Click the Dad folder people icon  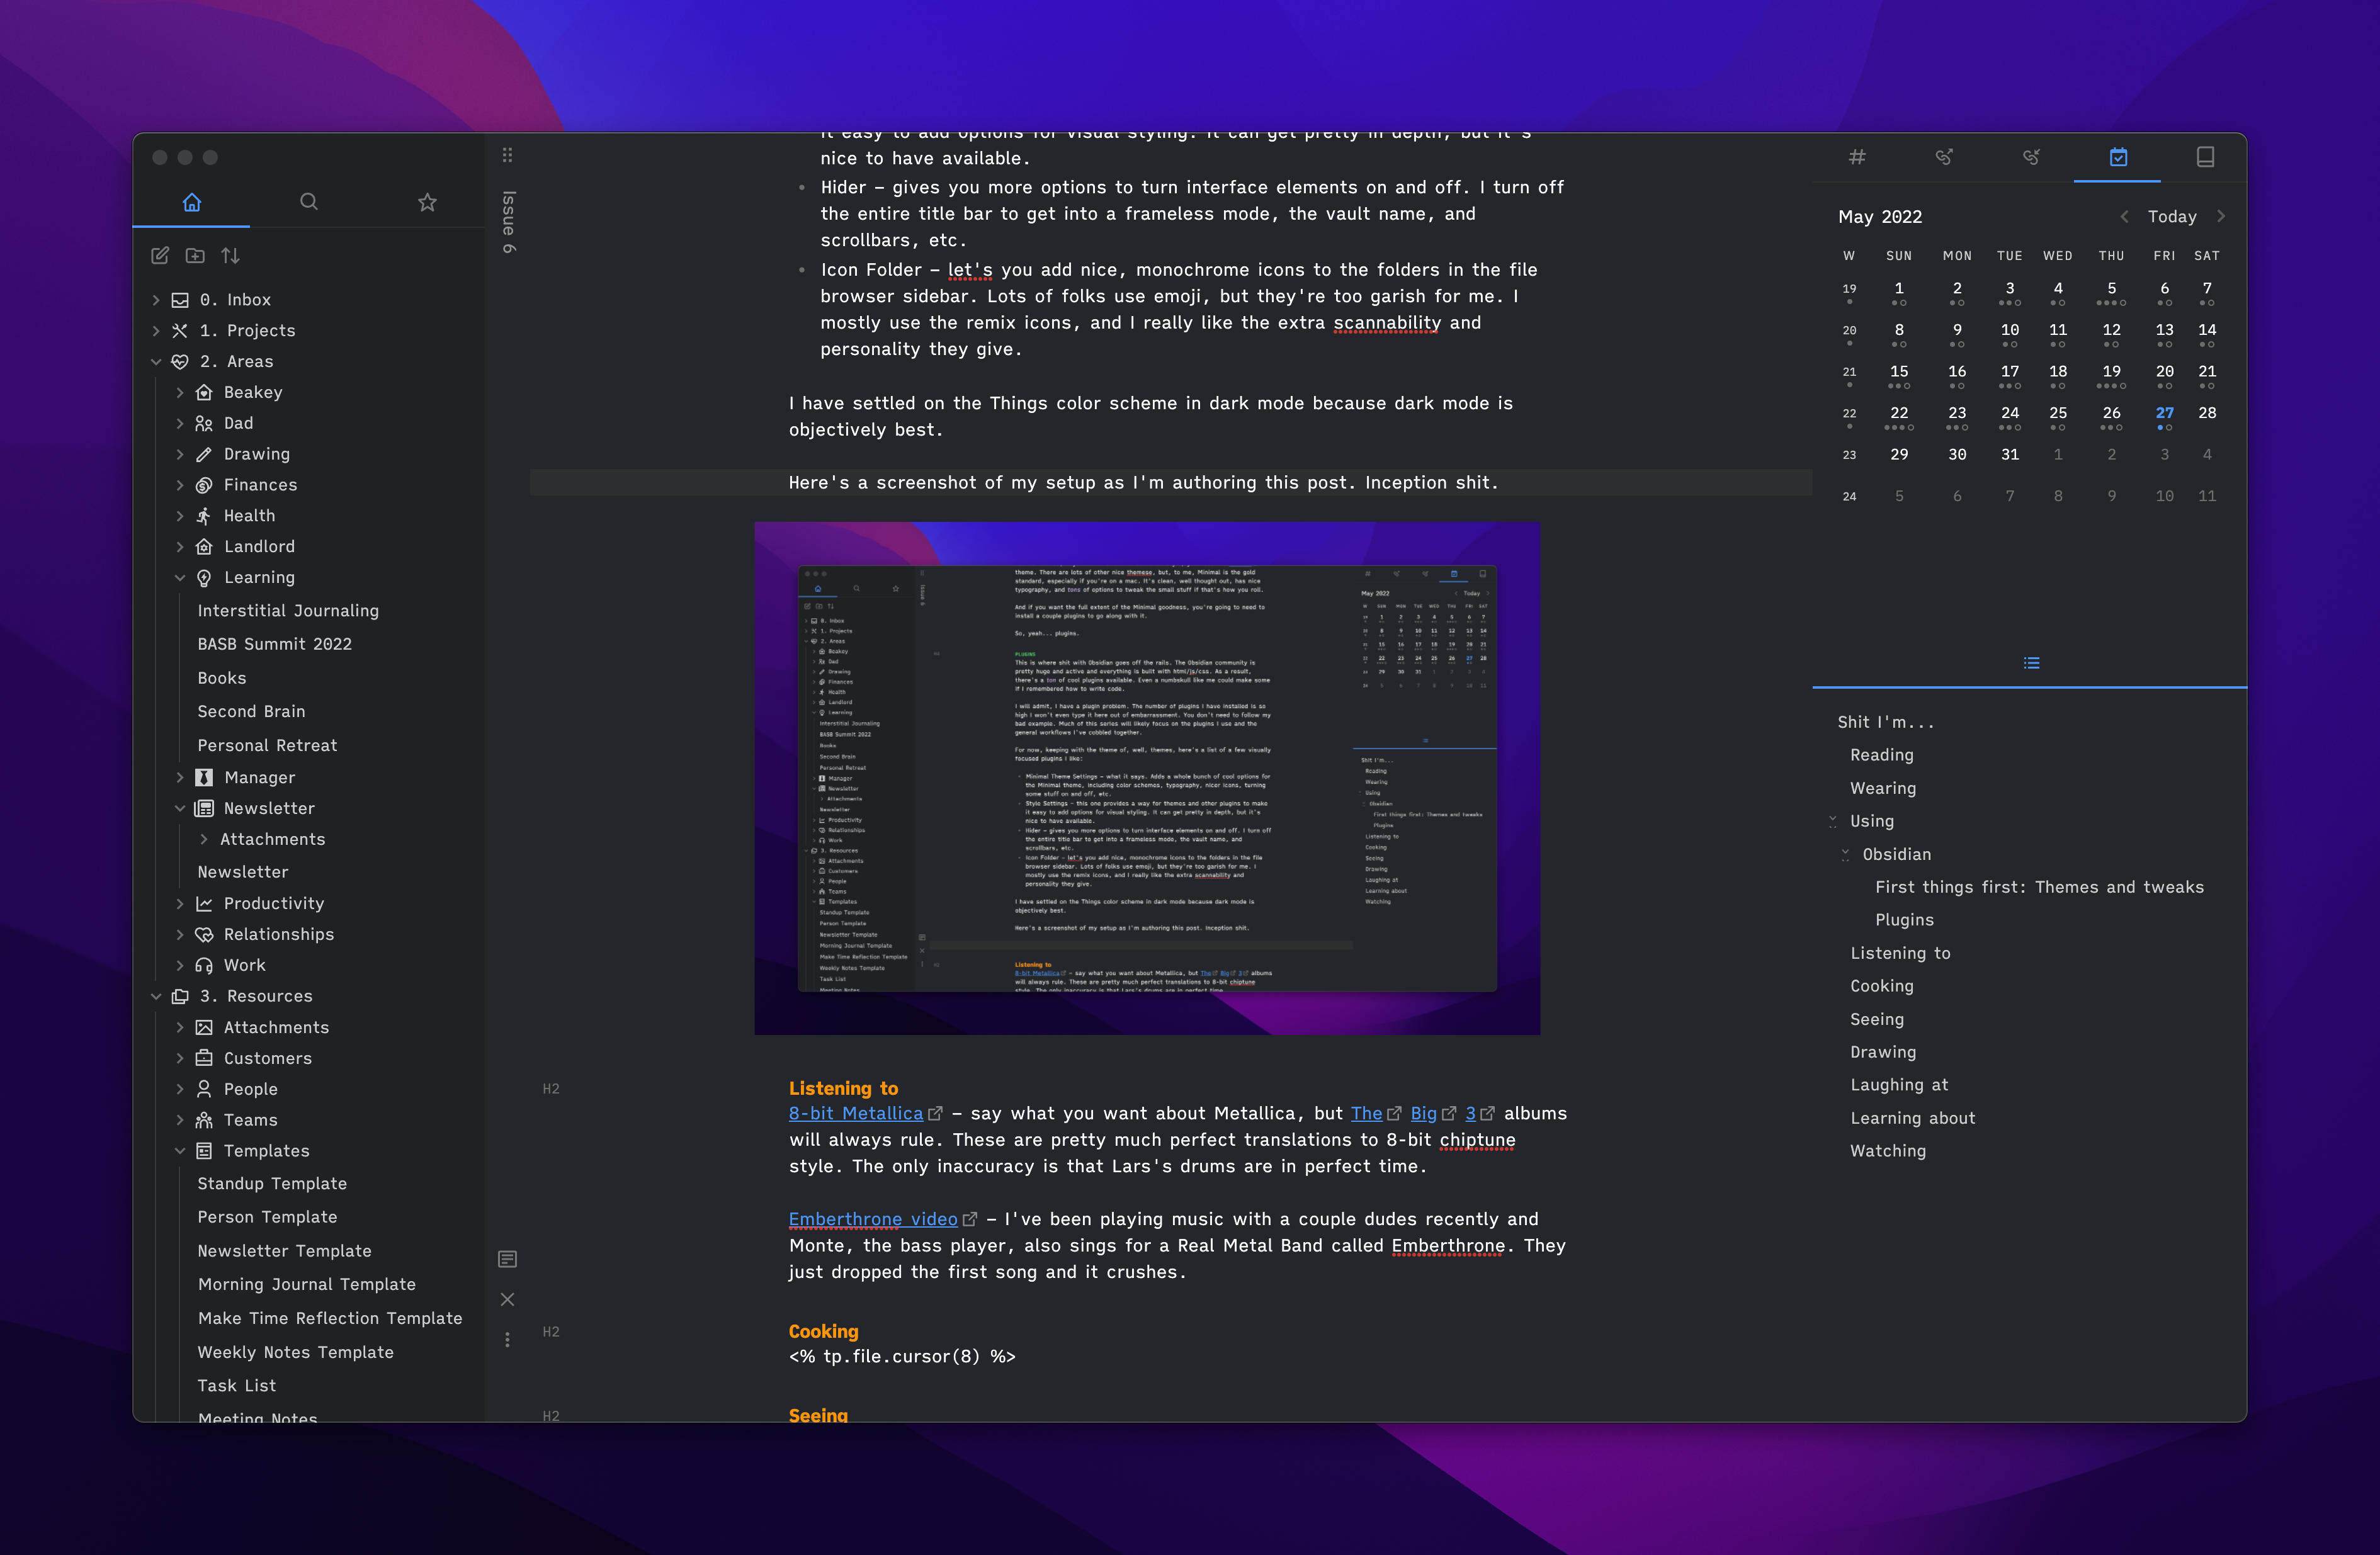coord(204,424)
